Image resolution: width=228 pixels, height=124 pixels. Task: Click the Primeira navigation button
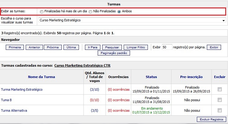click(x=15, y=47)
